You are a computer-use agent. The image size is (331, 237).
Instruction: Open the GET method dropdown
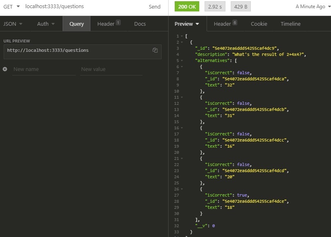pos(11,7)
